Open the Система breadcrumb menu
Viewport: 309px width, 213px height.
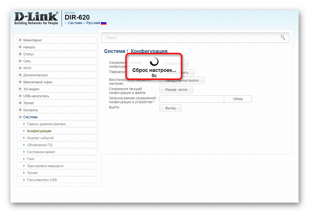point(75,23)
